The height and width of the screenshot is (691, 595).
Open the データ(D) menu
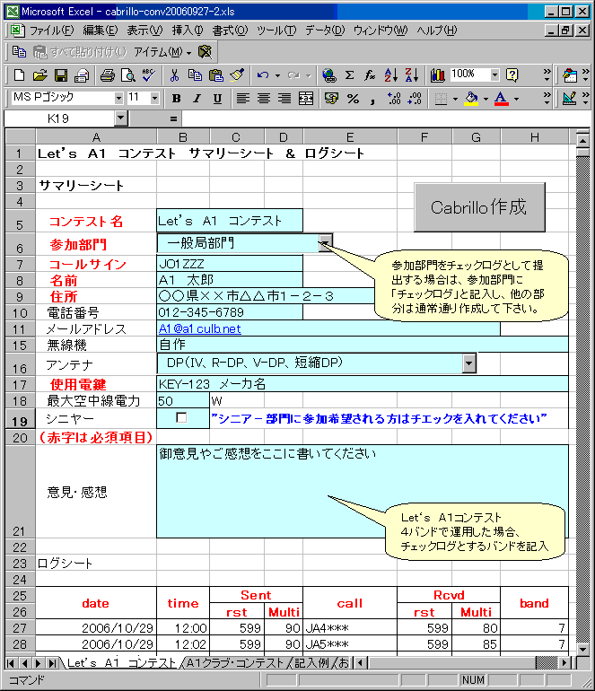(325, 31)
